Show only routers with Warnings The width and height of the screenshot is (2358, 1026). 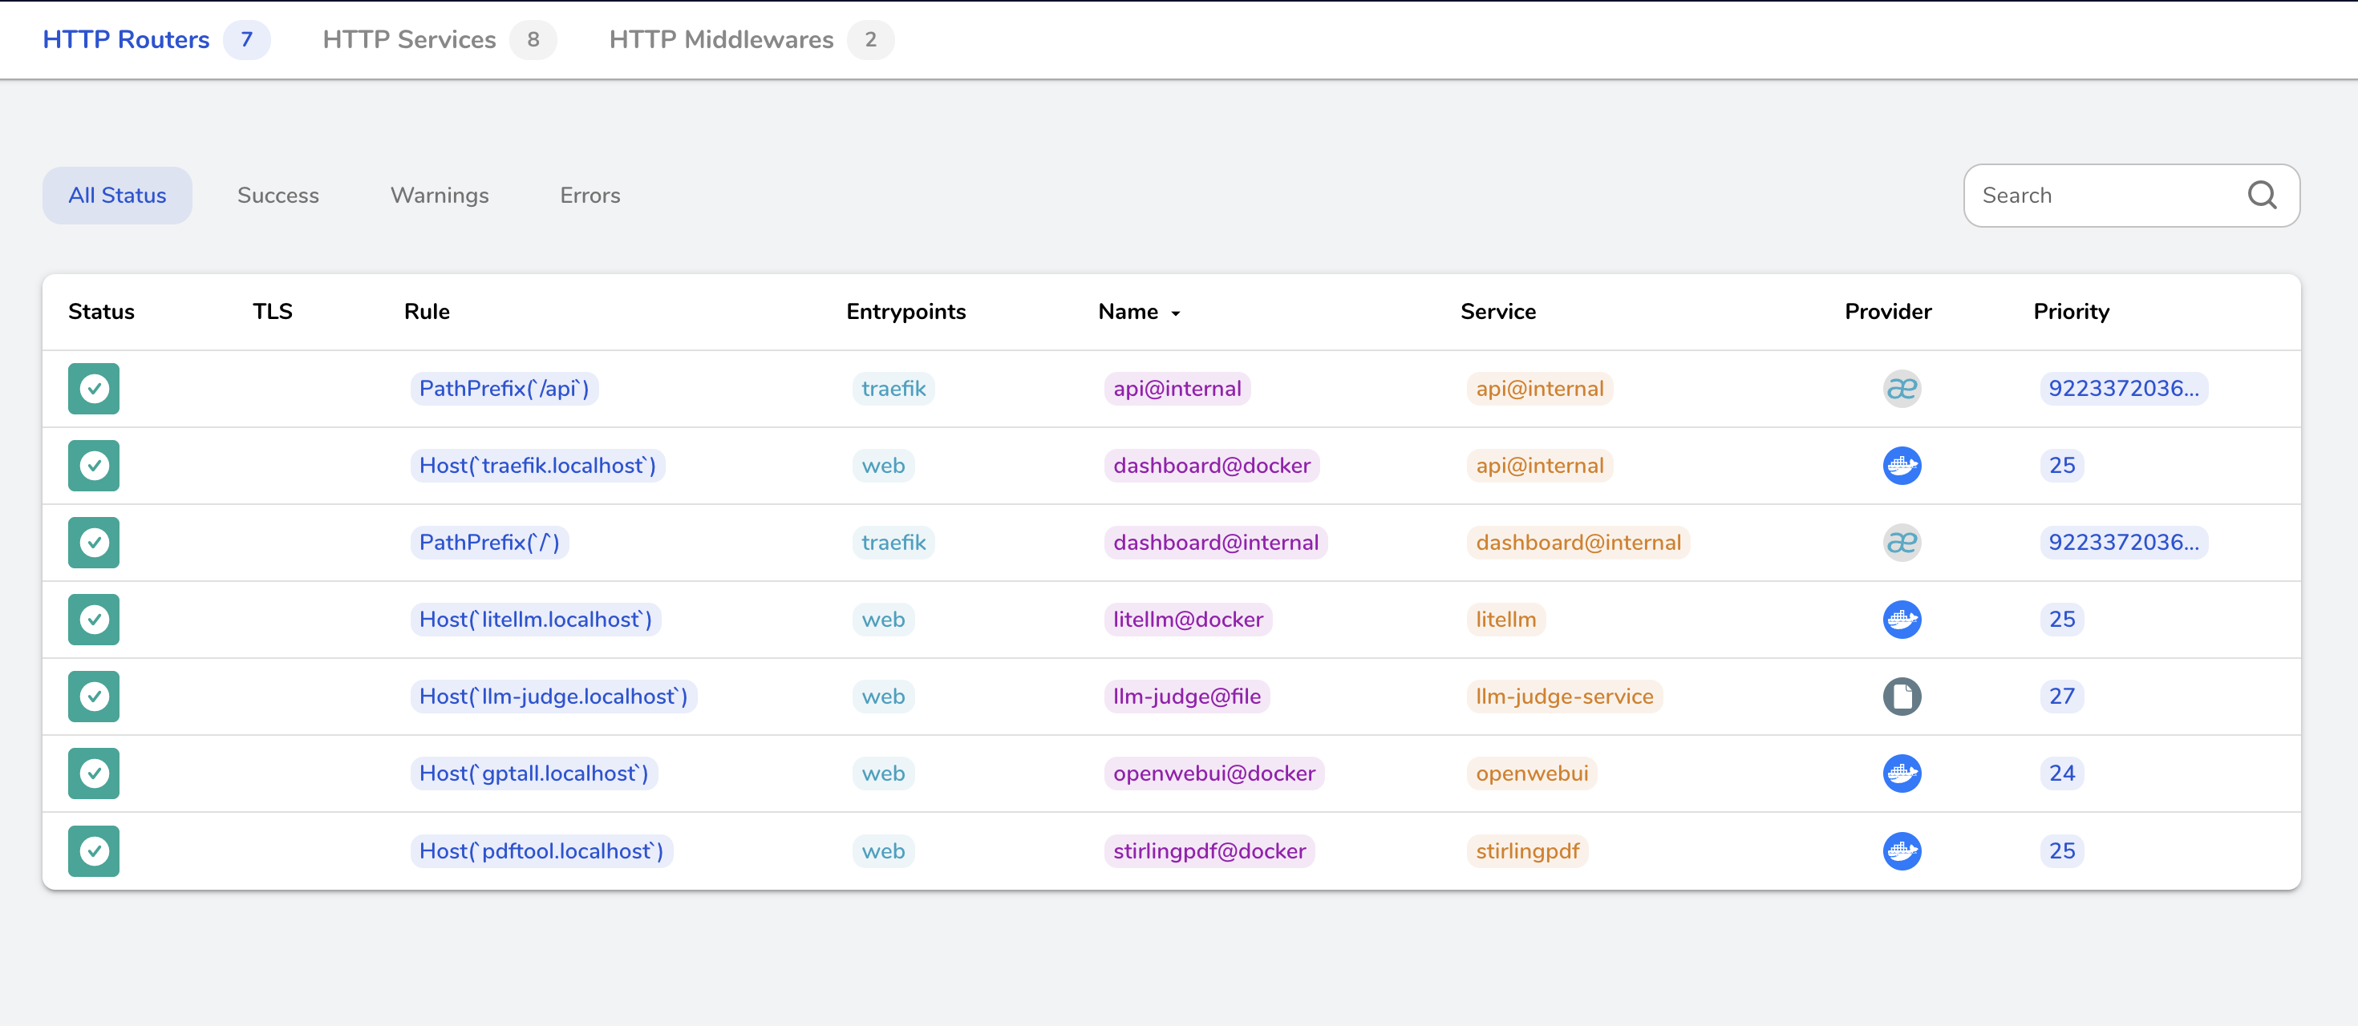[440, 195]
